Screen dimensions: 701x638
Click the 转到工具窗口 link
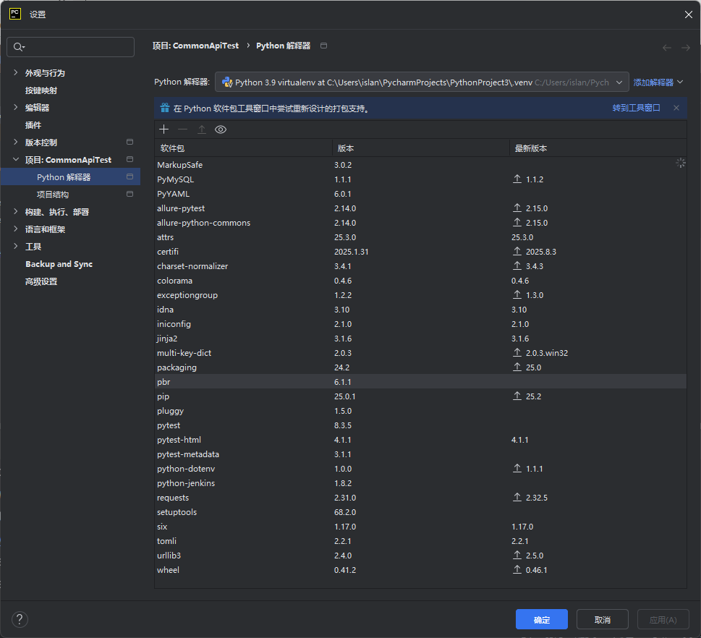[636, 108]
